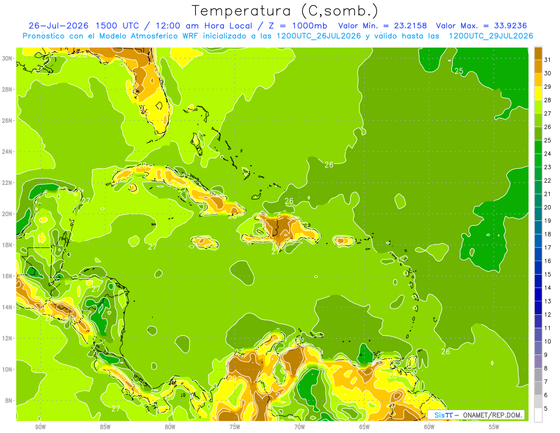Click the legend value 18
The width and height of the screenshot is (560, 433).
[548, 234]
